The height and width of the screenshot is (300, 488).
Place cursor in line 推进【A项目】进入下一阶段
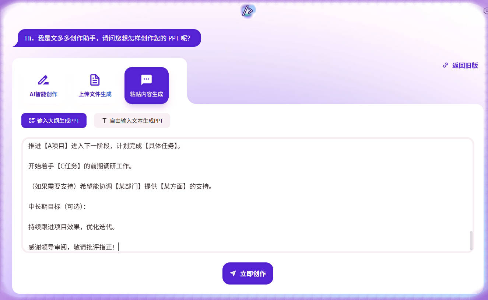pyautogui.click(x=105, y=146)
